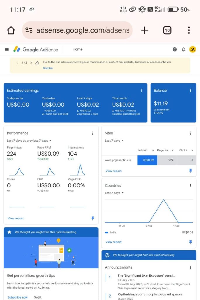Go to previous alert with left chevron

(x=17, y=63)
